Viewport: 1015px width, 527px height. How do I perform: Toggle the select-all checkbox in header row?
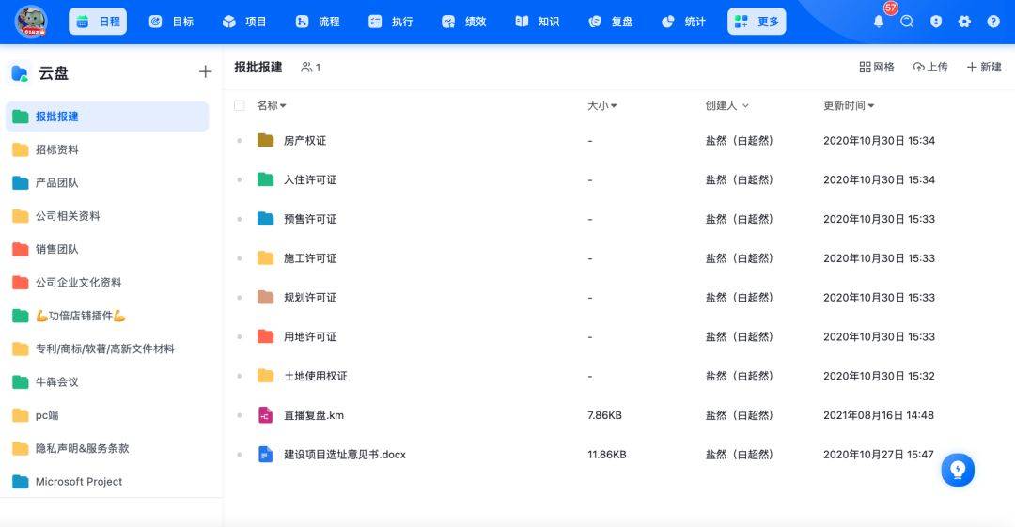[x=240, y=105]
